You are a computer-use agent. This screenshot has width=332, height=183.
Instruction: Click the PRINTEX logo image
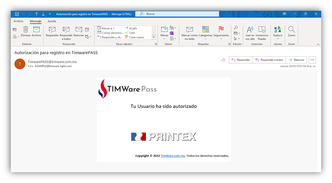point(163,136)
